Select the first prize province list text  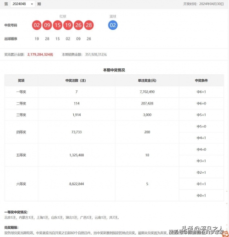(62, 217)
